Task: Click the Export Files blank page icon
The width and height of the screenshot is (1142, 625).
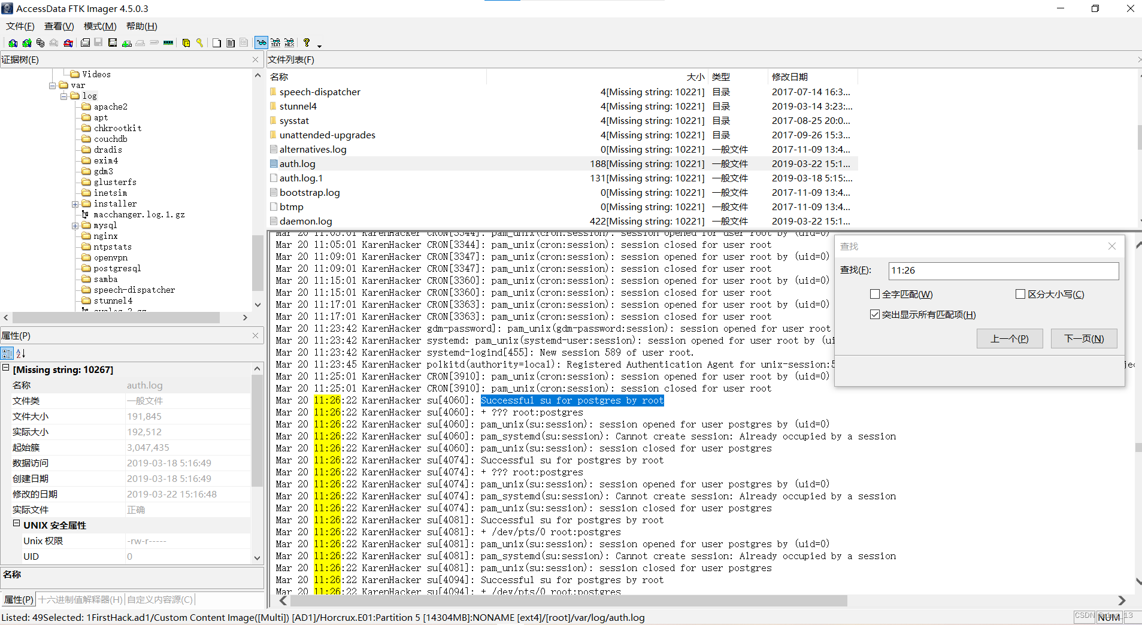Action: tap(217, 43)
